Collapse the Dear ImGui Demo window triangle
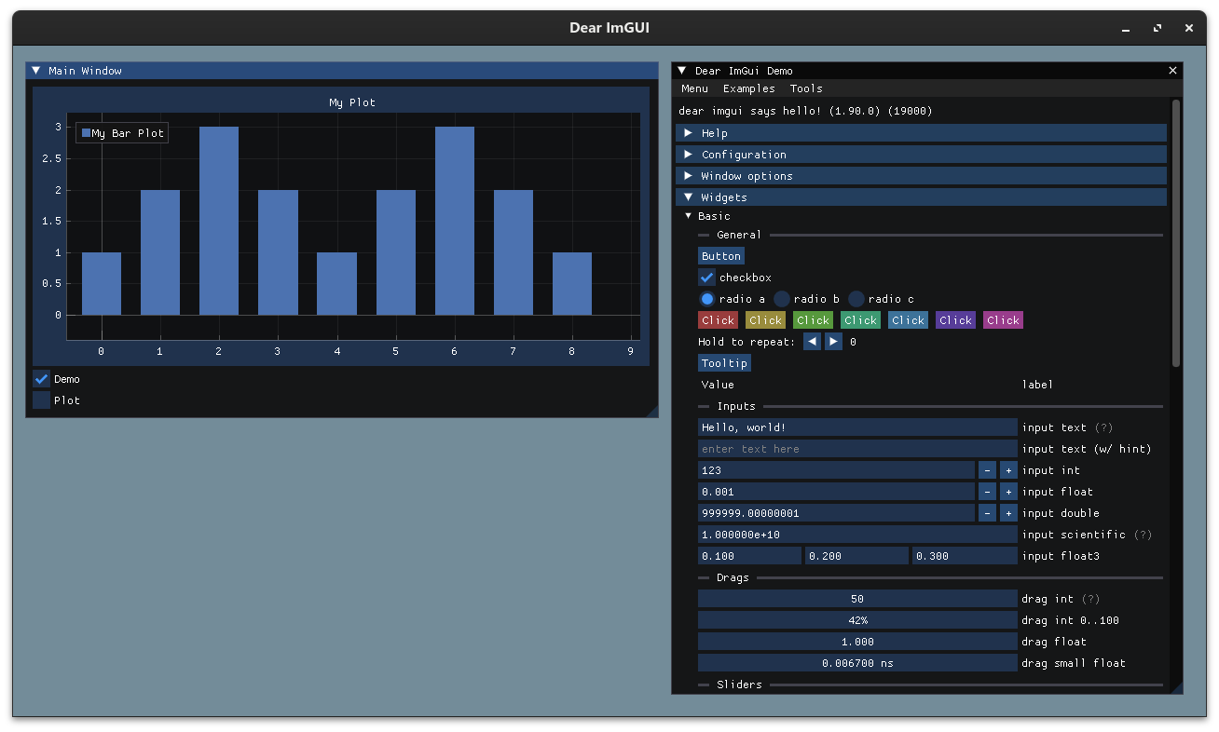This screenshot has height=732, width=1219. tap(681, 71)
